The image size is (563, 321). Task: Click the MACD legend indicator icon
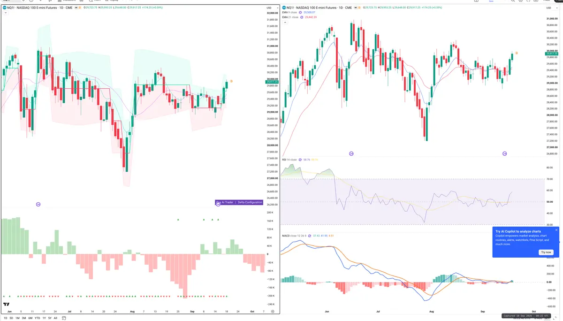tap(310, 236)
